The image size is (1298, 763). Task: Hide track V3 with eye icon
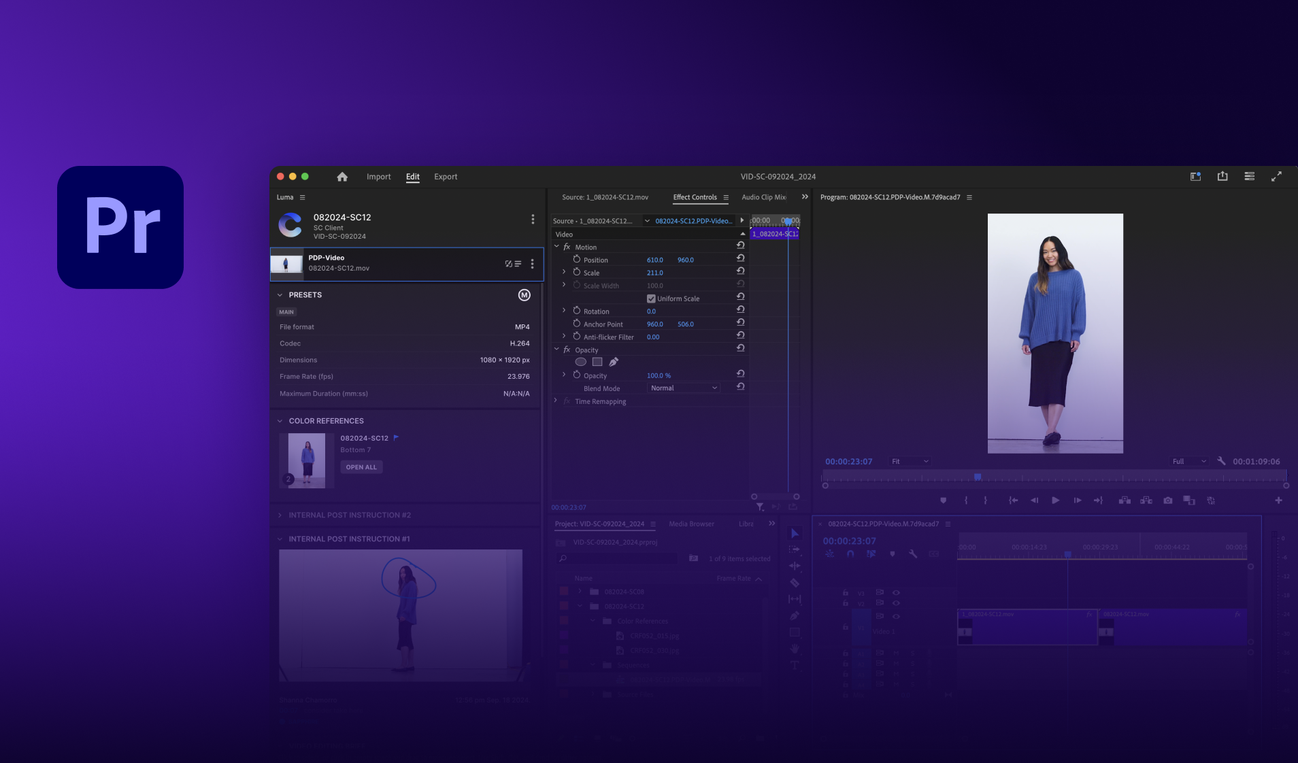tap(896, 592)
